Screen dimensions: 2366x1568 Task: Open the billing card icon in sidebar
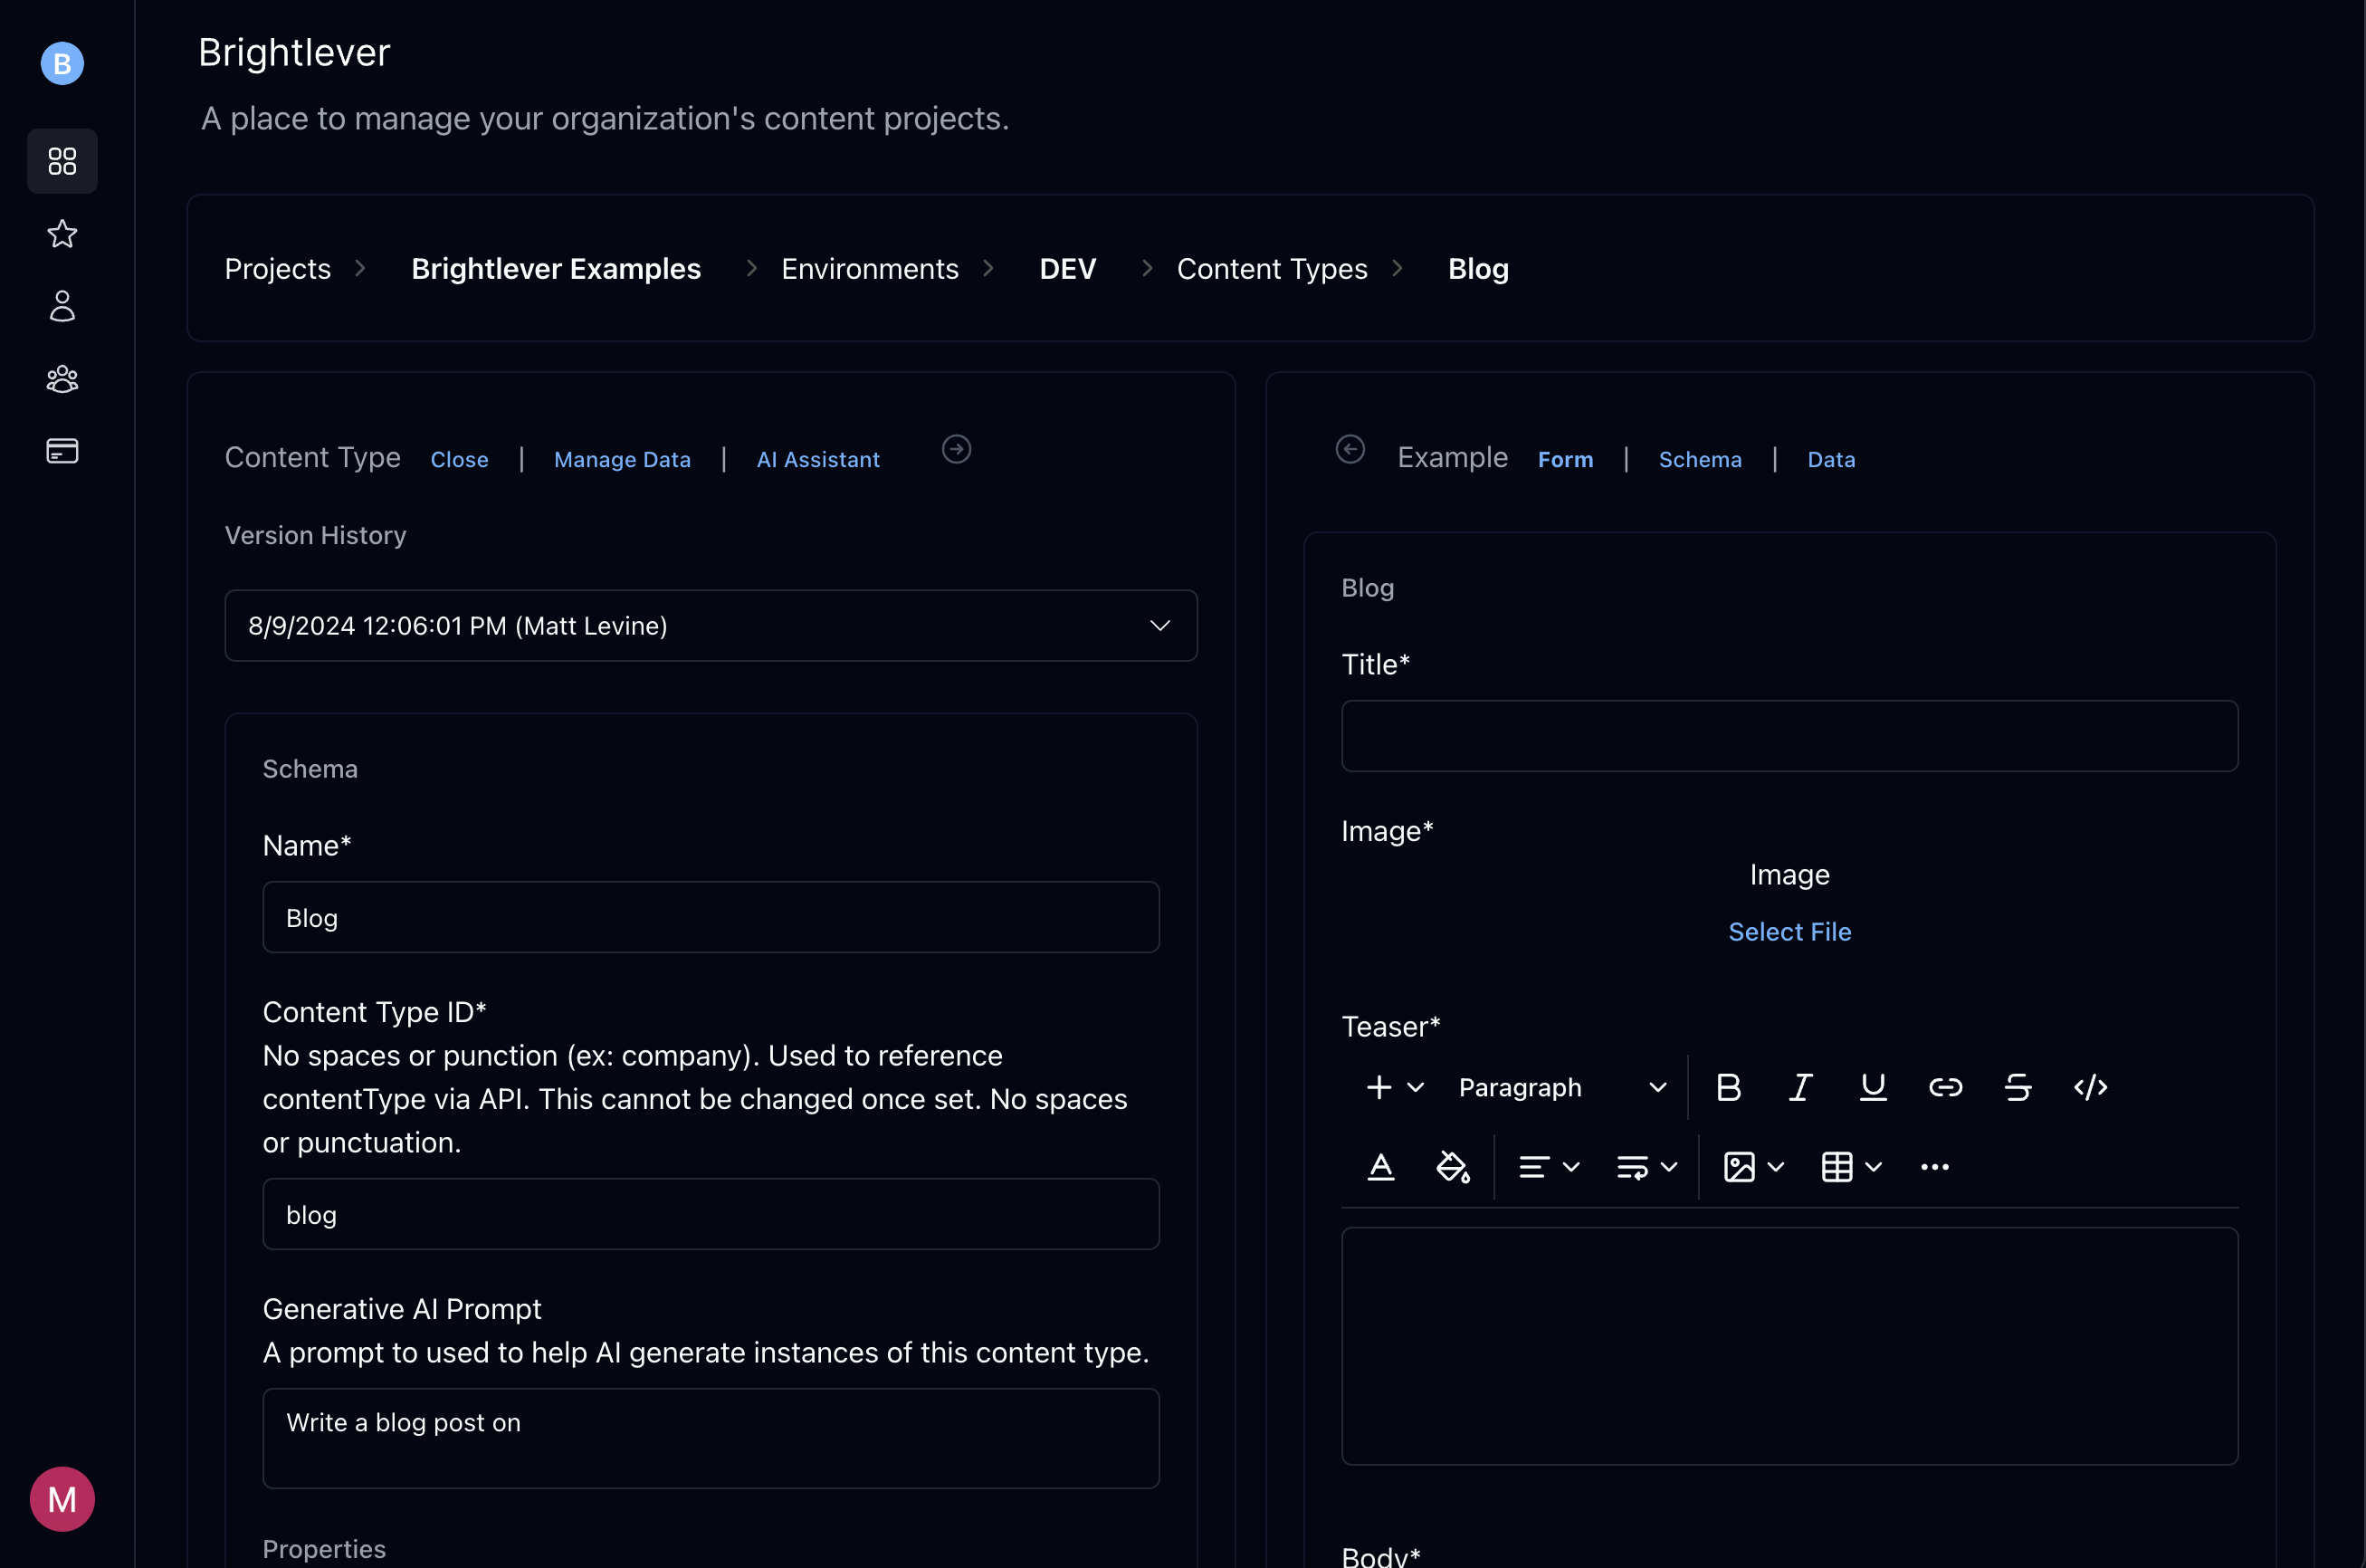[62, 451]
